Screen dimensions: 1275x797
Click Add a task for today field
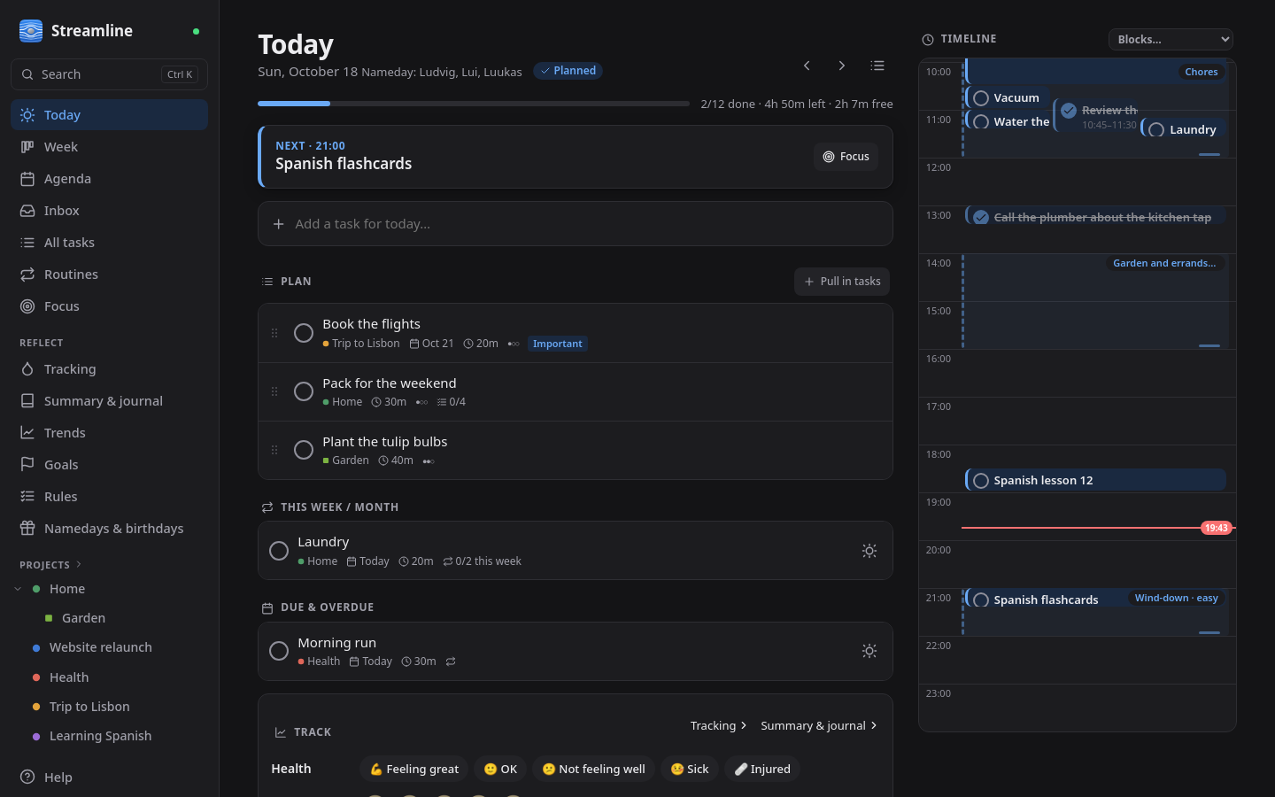click(576, 224)
